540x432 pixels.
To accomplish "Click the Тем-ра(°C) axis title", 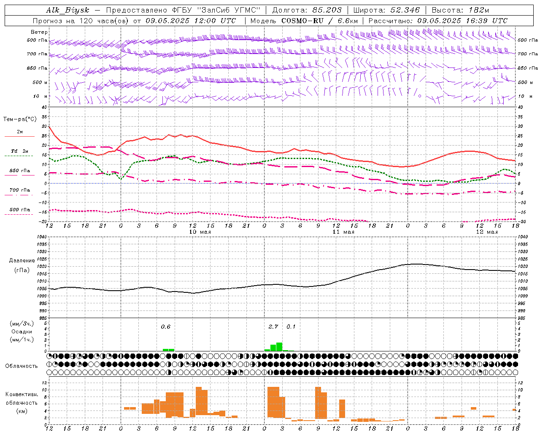I will (20, 119).
